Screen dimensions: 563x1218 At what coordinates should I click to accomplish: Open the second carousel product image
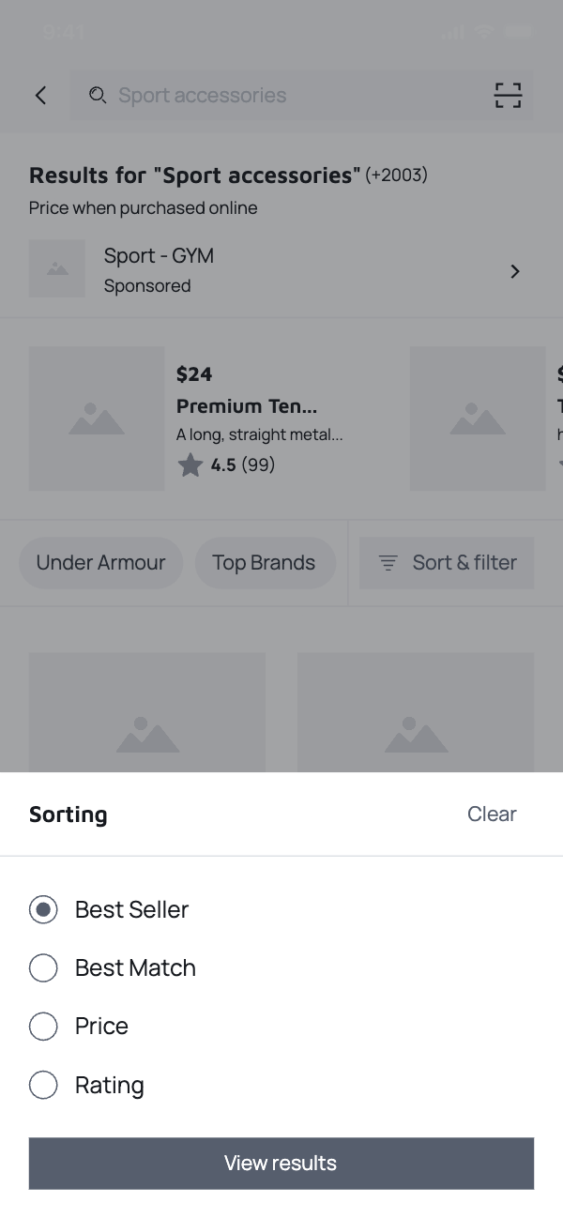coord(478,419)
